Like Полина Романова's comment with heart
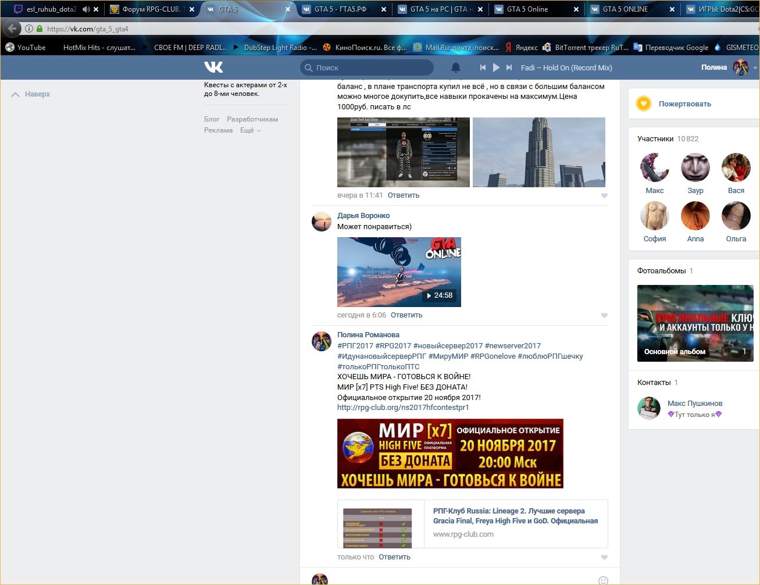This screenshot has height=585, width=760. 604,558
